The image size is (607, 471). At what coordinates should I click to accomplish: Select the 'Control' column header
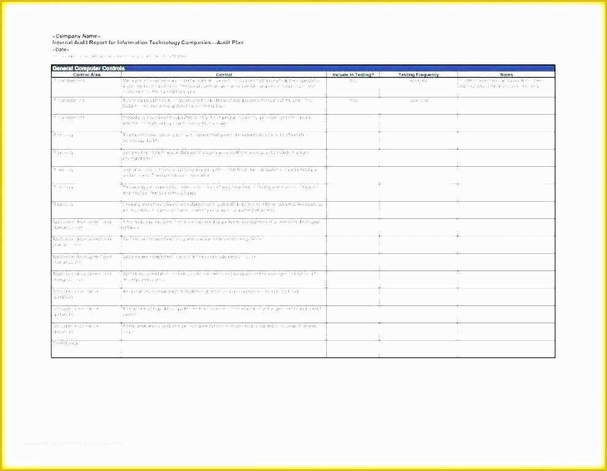coord(224,74)
